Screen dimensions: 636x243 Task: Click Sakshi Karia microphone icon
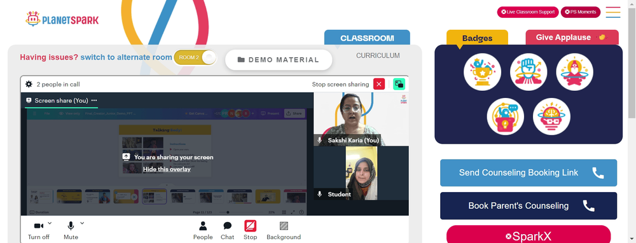pyautogui.click(x=320, y=141)
